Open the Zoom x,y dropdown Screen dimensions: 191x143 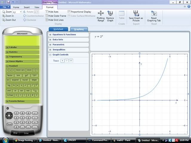(21, 12)
